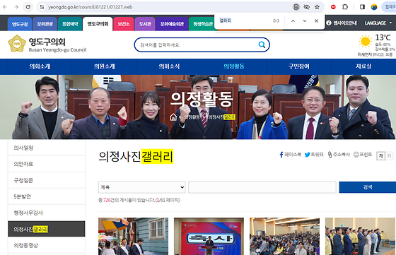Open the red stage podium thumbnail

tap(209, 237)
